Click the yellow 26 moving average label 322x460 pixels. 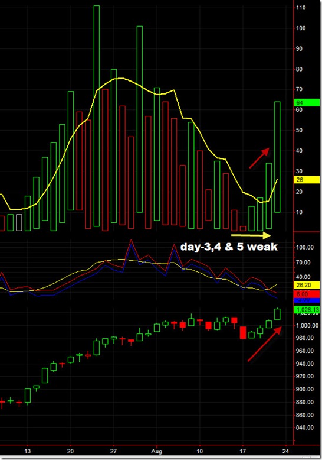[x=307, y=180]
